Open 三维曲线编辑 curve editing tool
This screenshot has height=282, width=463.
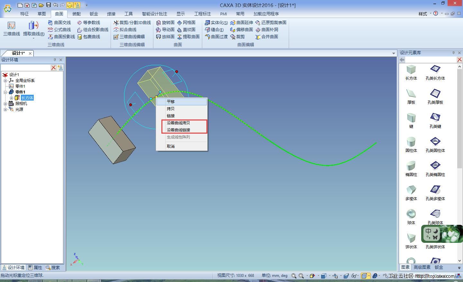[x=129, y=37]
